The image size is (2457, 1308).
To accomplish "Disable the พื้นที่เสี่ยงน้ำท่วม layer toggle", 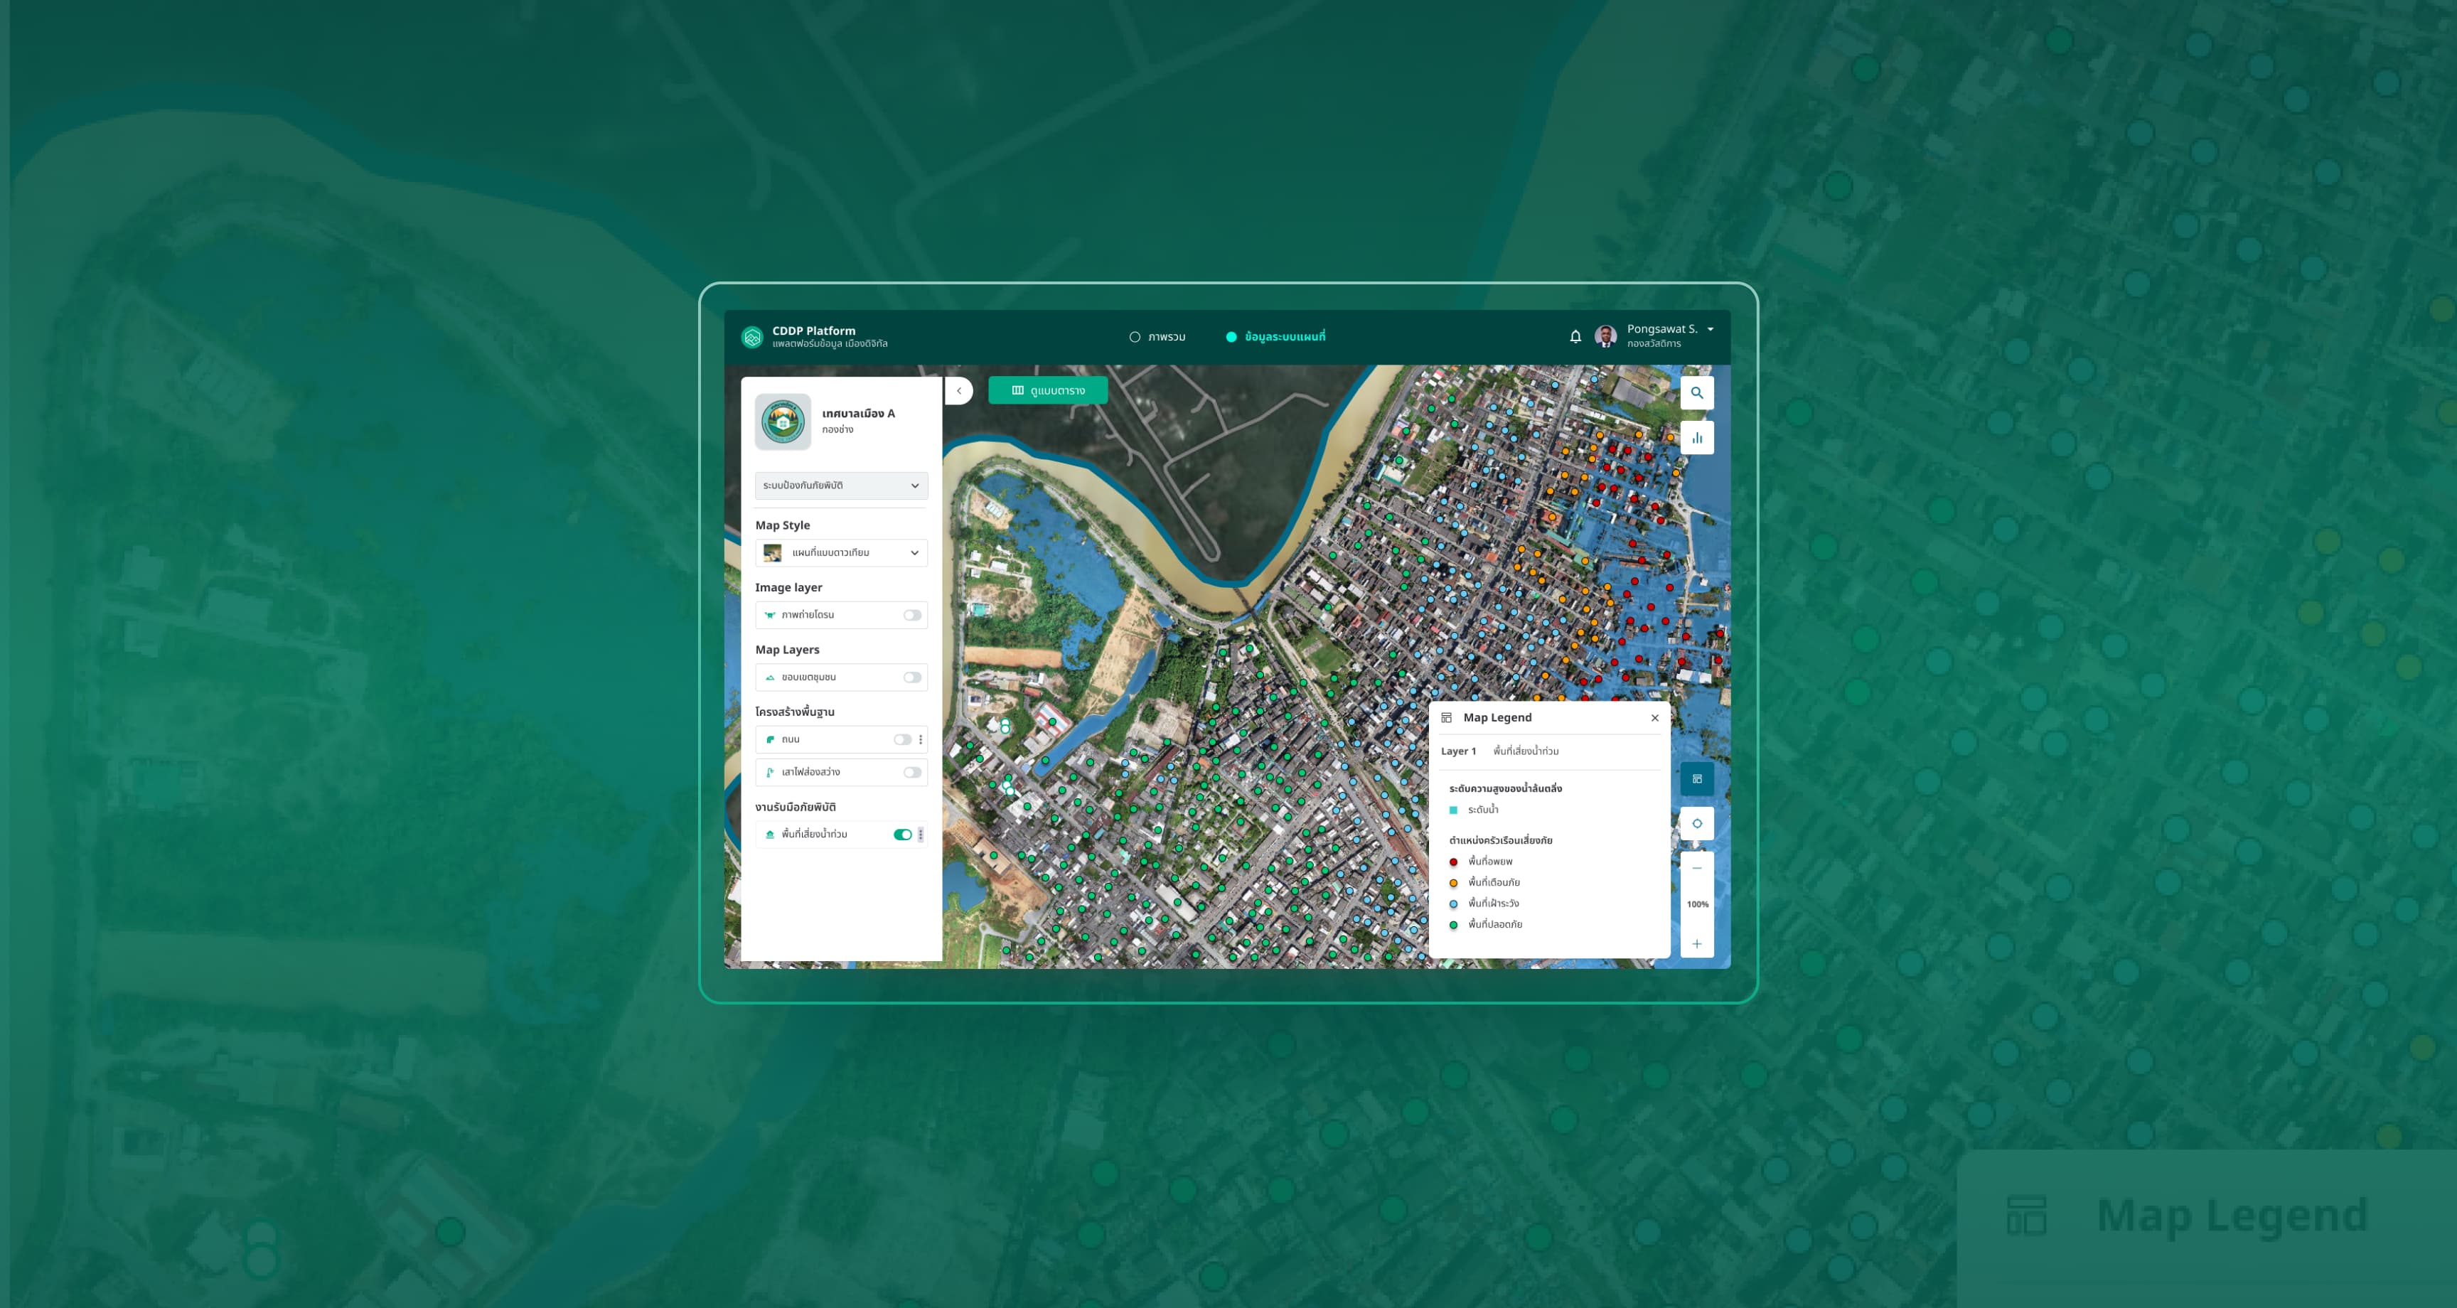I will [x=902, y=835].
